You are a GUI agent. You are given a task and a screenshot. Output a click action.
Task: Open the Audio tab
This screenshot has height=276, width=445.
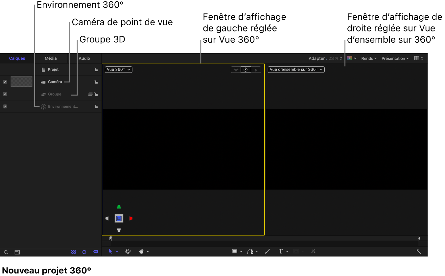tap(84, 58)
